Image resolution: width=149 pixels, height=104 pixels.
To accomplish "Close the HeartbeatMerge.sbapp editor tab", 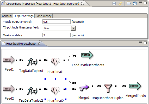I will coord(39,43).
